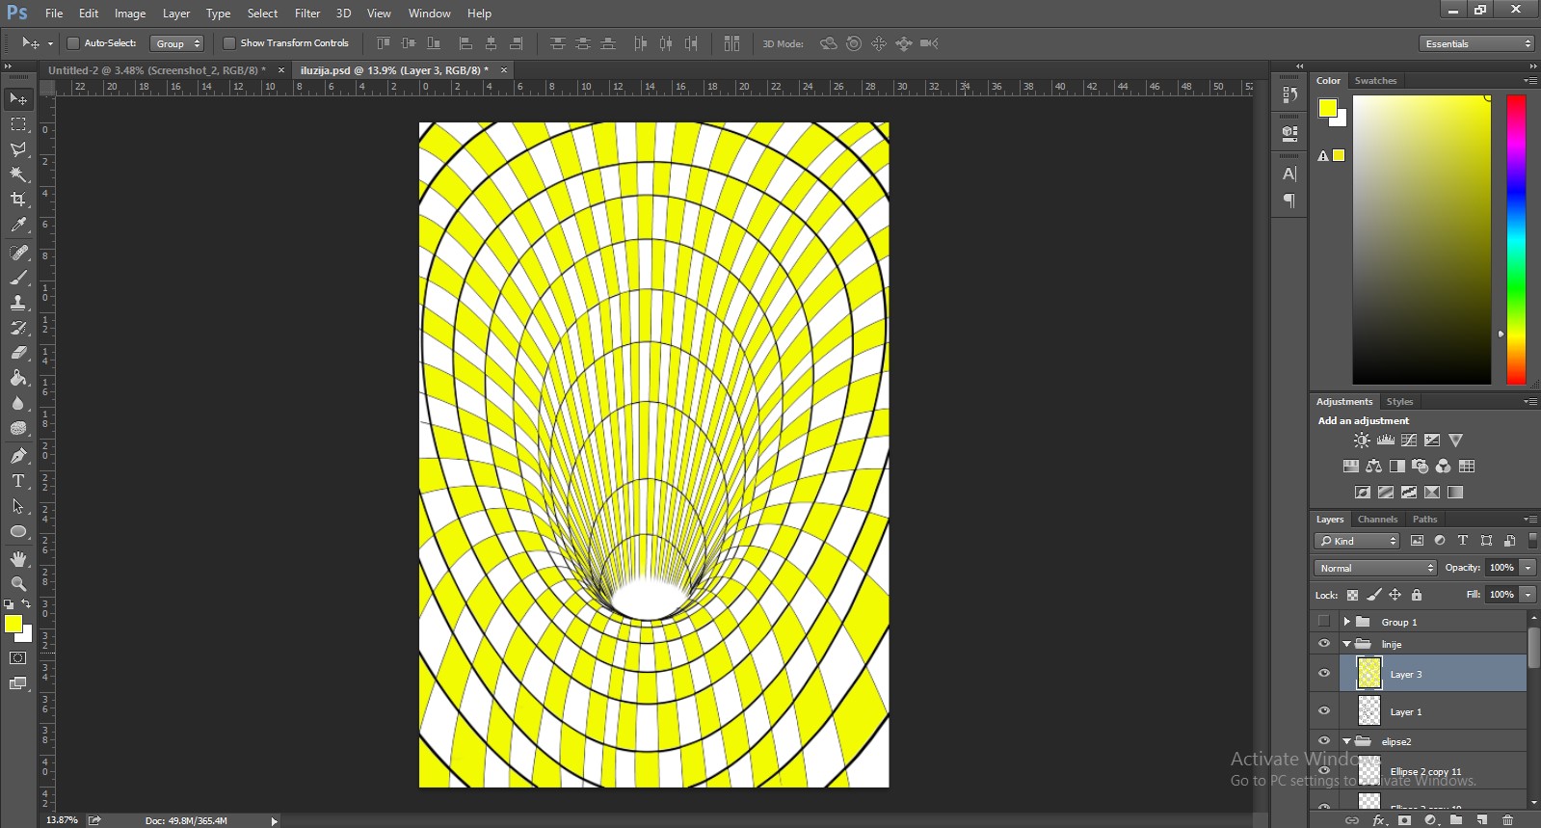Select the Brush tool
Viewport: 1541px width, 828px height.
coord(18,278)
